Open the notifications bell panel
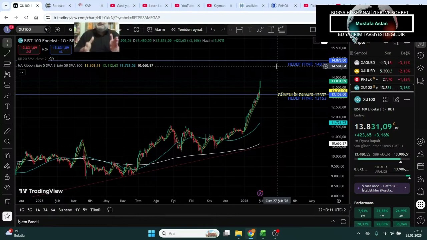Image resolution: width=427 pixels, height=240 pixels. click(x=421, y=192)
